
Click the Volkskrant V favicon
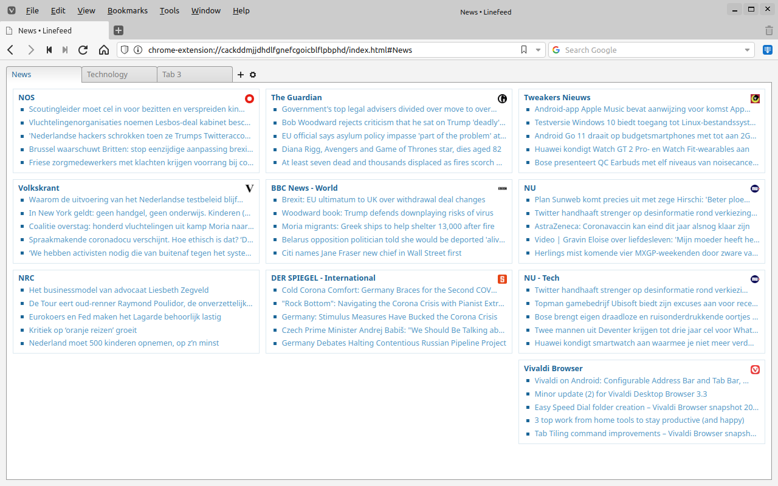click(x=249, y=188)
